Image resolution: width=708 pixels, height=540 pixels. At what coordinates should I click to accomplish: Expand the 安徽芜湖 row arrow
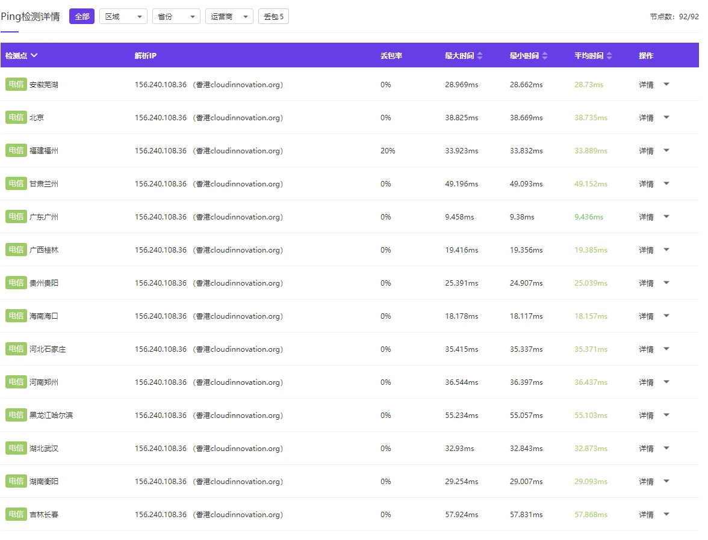(666, 84)
